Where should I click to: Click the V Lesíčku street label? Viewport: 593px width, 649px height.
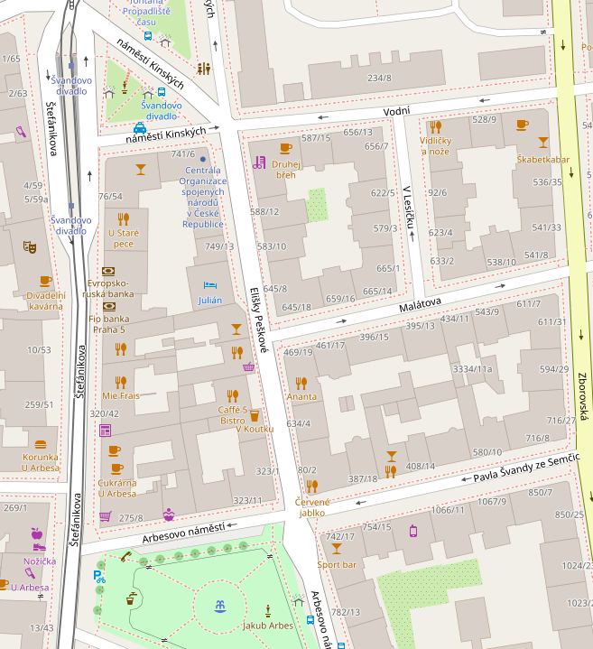(409, 207)
